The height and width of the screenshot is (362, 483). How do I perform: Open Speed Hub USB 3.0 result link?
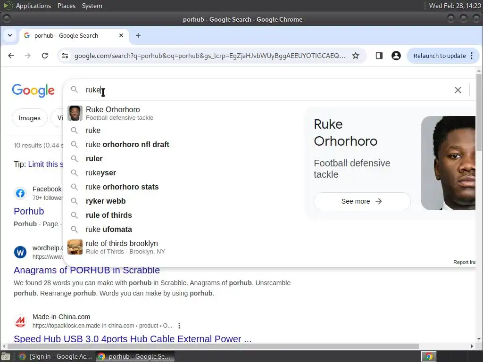(x=133, y=338)
